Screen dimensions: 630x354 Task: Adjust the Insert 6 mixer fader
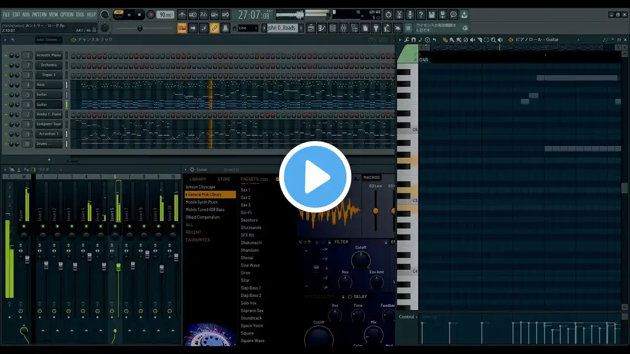[x=118, y=267]
